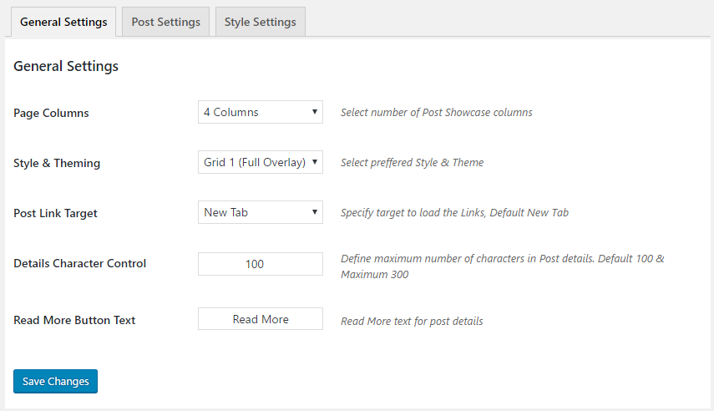Viewport: 714px width, 411px height.
Task: Click the preferred Style & Theme hint text
Action: [412, 162]
